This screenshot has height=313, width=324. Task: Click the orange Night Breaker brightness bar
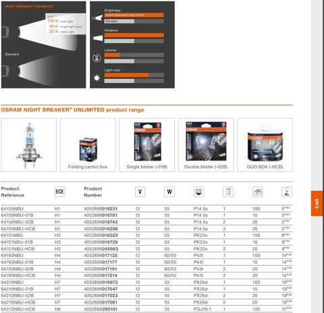(x=134, y=15)
